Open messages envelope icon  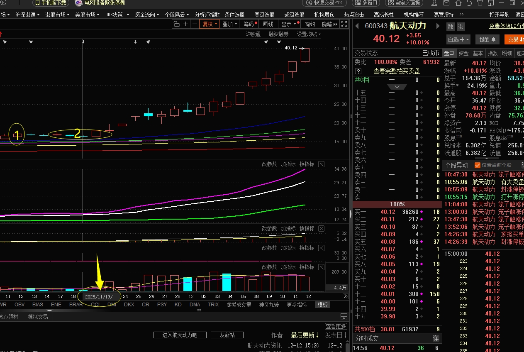(446, 3)
